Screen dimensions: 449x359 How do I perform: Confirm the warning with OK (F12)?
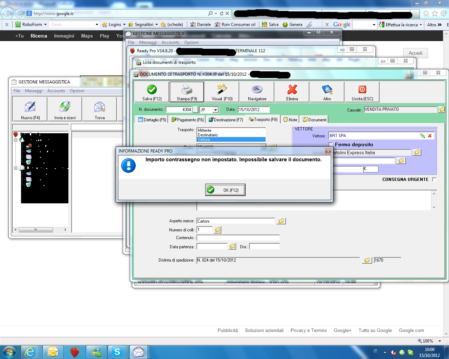click(x=225, y=190)
